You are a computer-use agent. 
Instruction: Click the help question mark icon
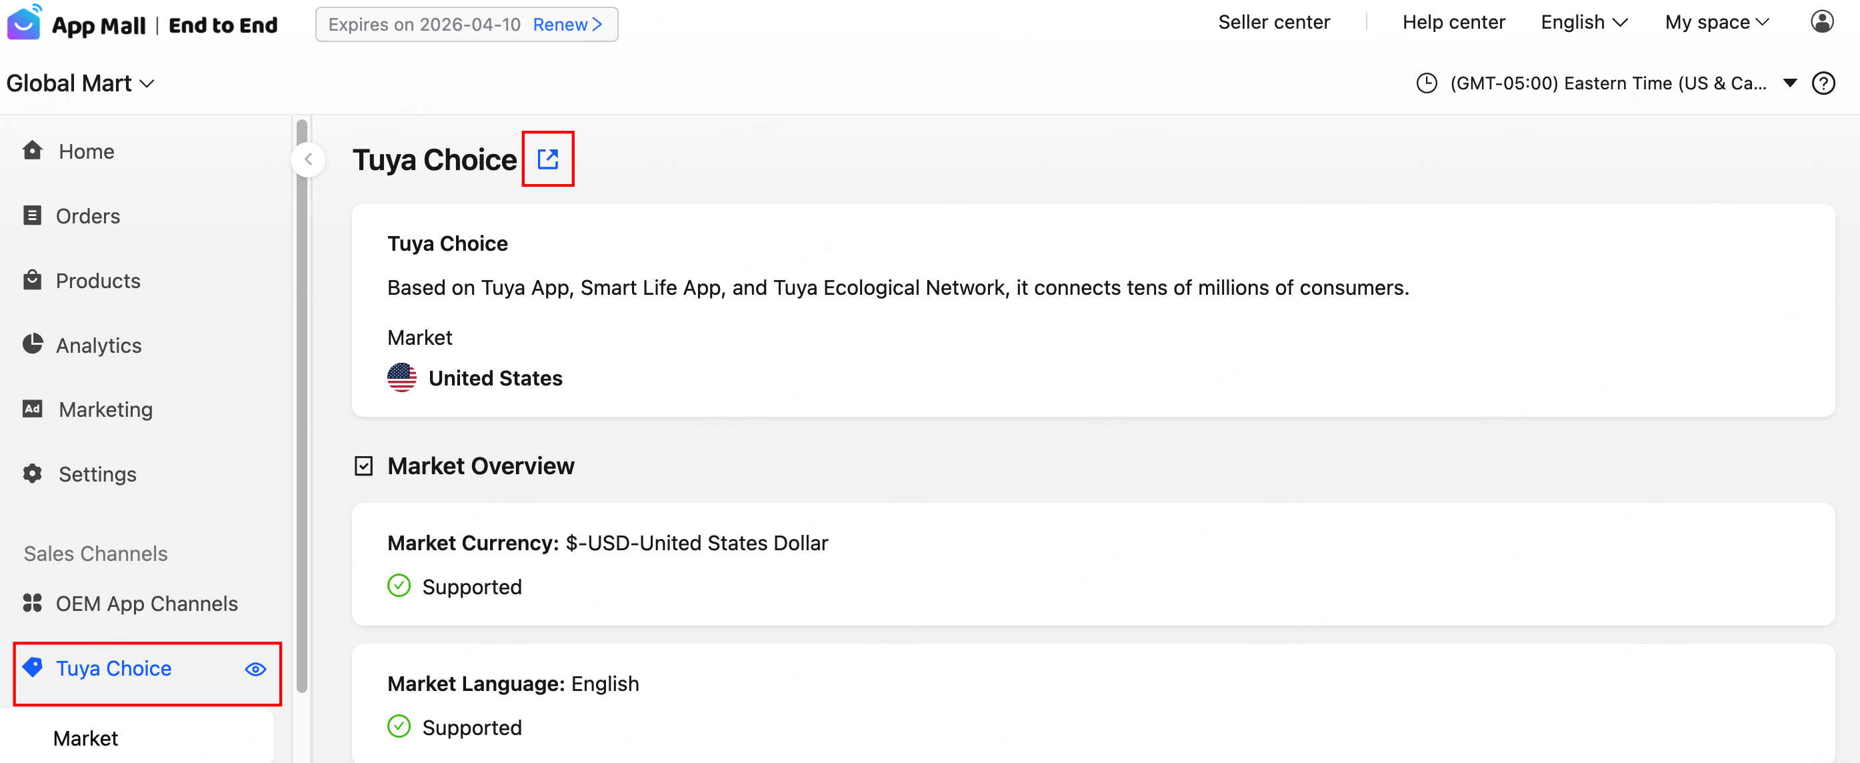[x=1823, y=84]
